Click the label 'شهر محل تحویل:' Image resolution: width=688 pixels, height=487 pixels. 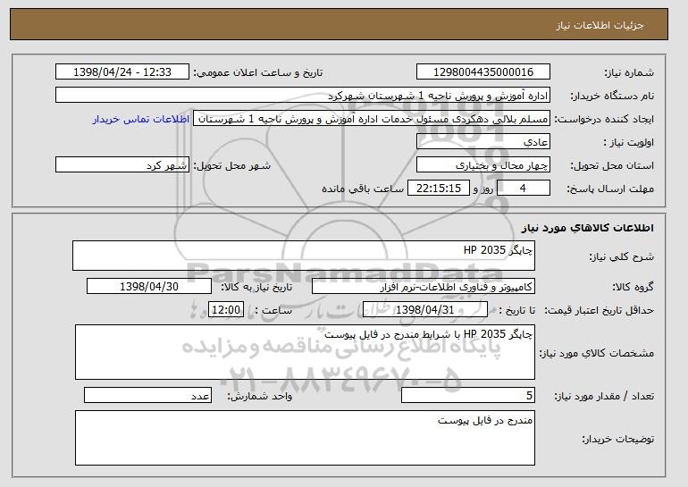click(232, 166)
